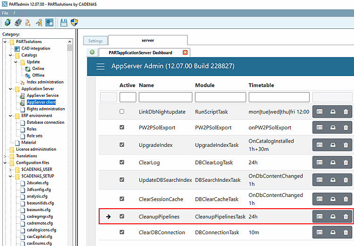
Task: Collapse the Application Server tree node
Action: 10,89
